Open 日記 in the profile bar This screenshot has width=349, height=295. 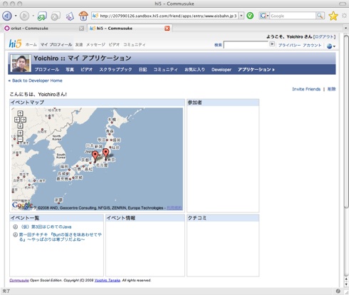pos(142,69)
